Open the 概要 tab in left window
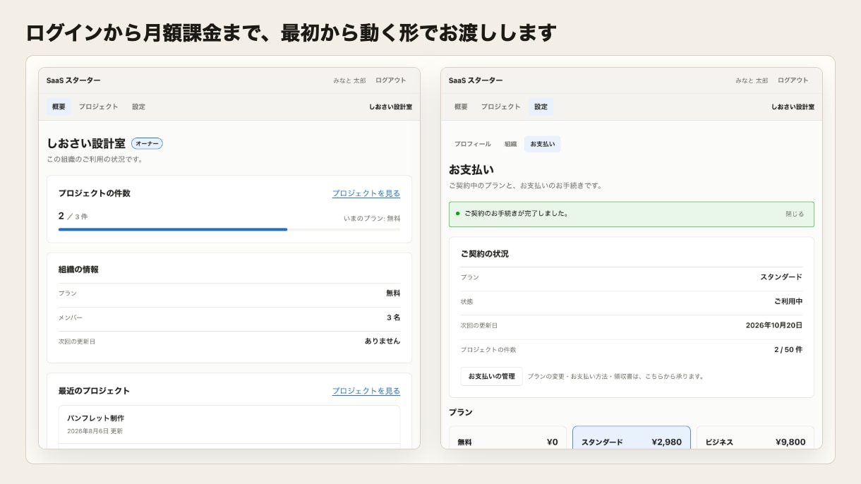This screenshot has width=861, height=484. [59, 107]
